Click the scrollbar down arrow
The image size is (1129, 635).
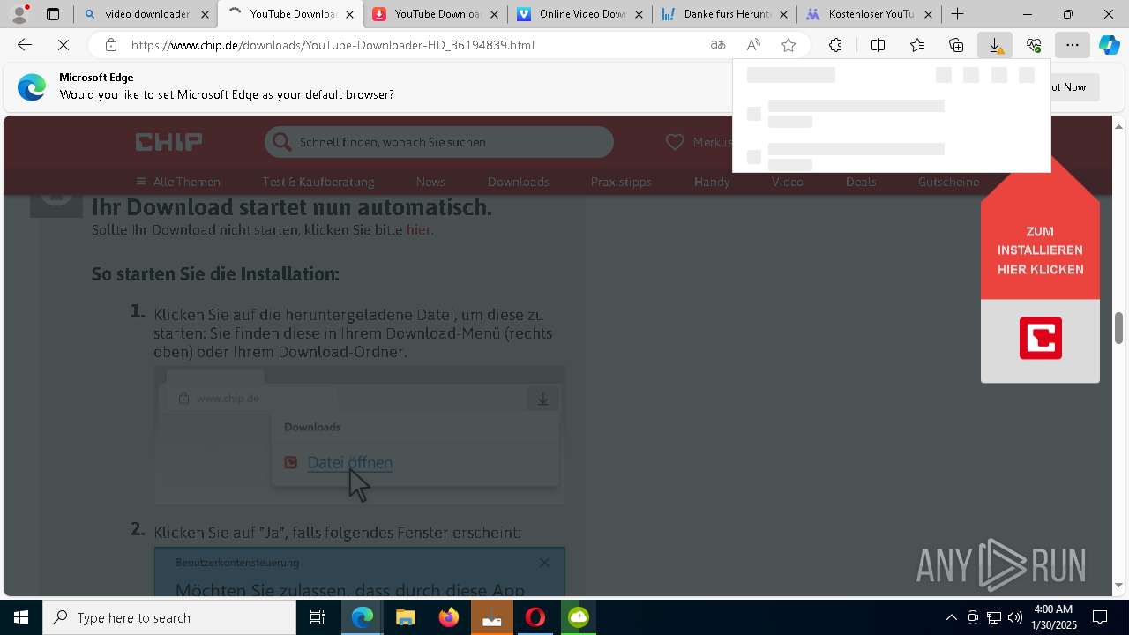coord(1118,586)
